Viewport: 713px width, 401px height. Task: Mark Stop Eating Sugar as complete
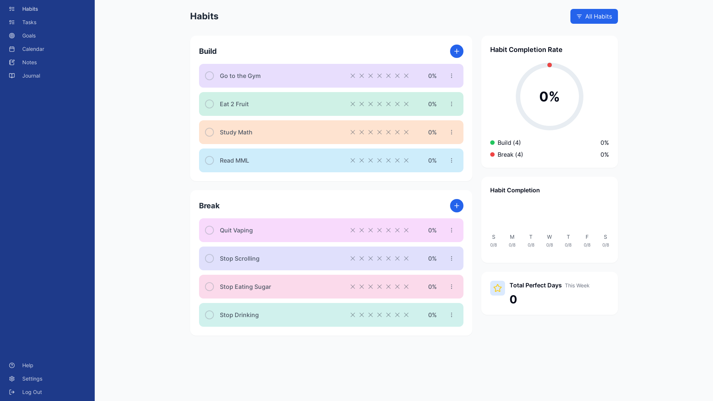(209, 287)
